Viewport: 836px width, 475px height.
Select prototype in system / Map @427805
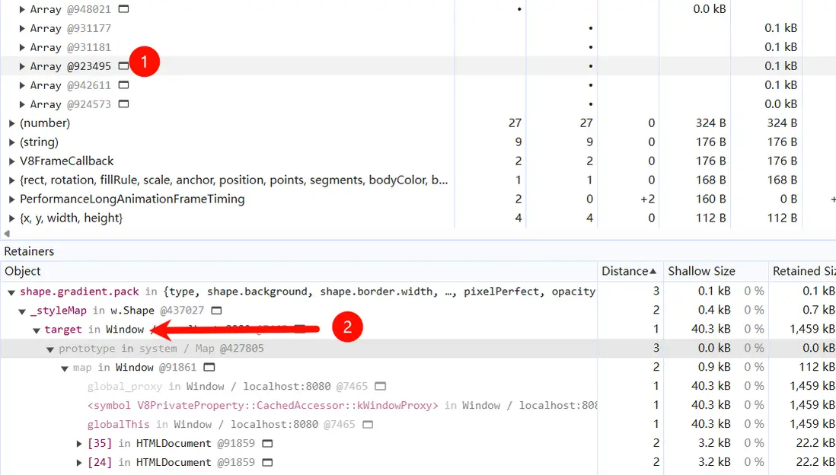(161, 348)
